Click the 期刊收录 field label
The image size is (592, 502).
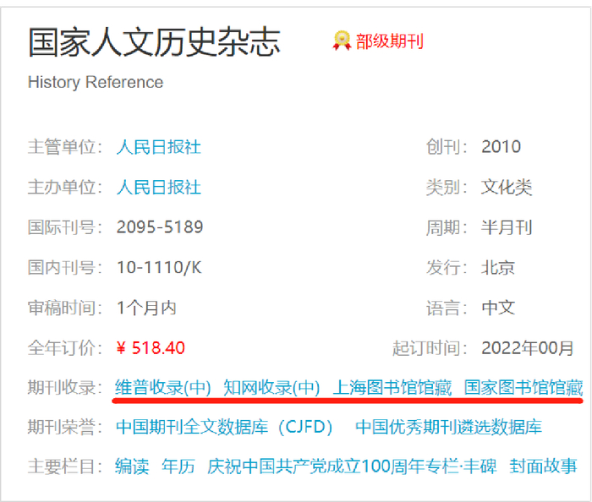point(65,387)
